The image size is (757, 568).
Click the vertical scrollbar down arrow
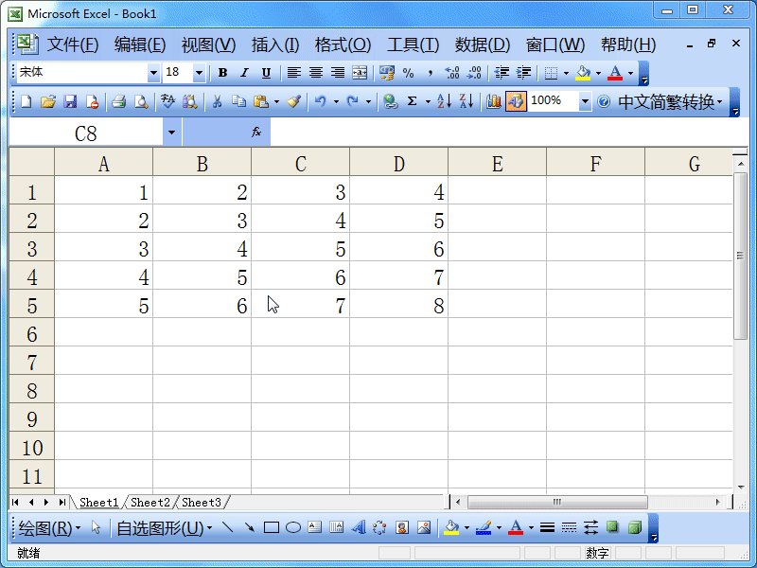(741, 487)
